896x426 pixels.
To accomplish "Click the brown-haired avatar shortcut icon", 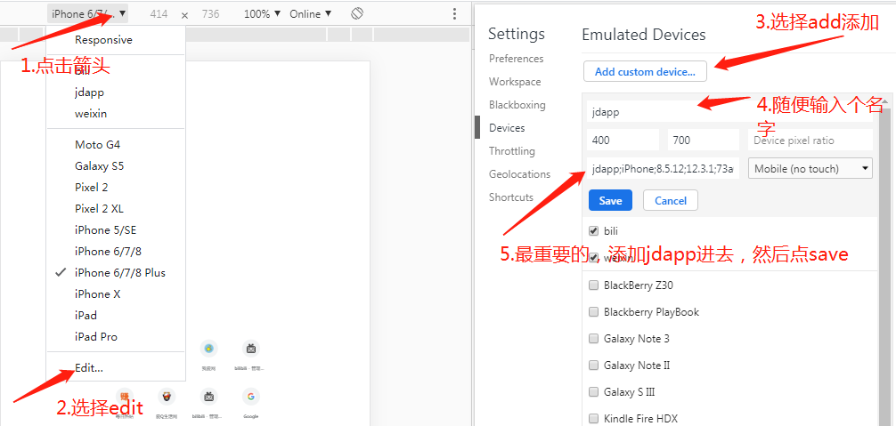I will tap(166, 397).
